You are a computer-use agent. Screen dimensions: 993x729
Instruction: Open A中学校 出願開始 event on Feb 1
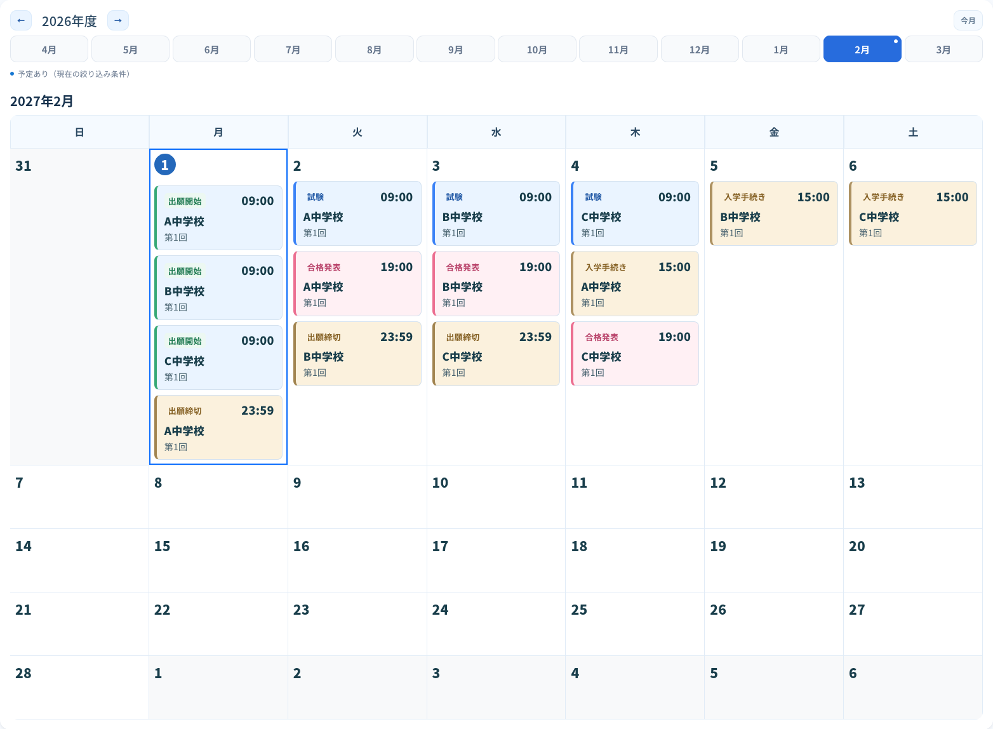click(218, 218)
